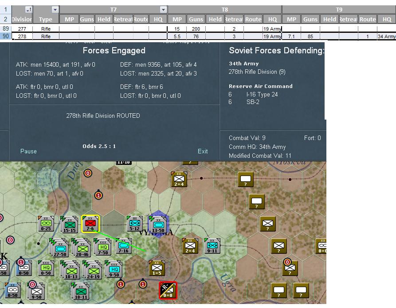Screen dimensions: 396x308
Task: Select the Soviet 2=4 unit near top
Action: pyautogui.click(x=179, y=179)
